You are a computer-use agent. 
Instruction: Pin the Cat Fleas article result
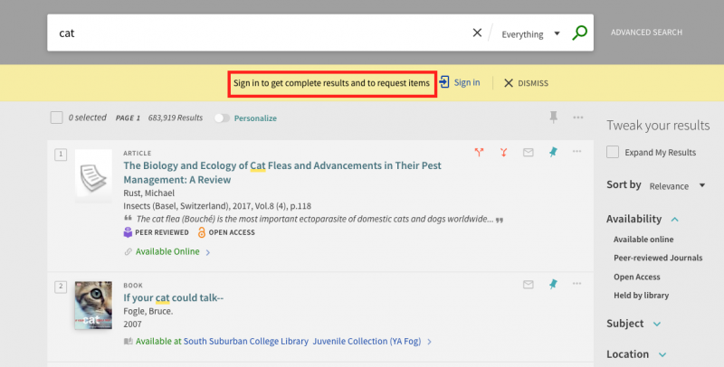553,152
